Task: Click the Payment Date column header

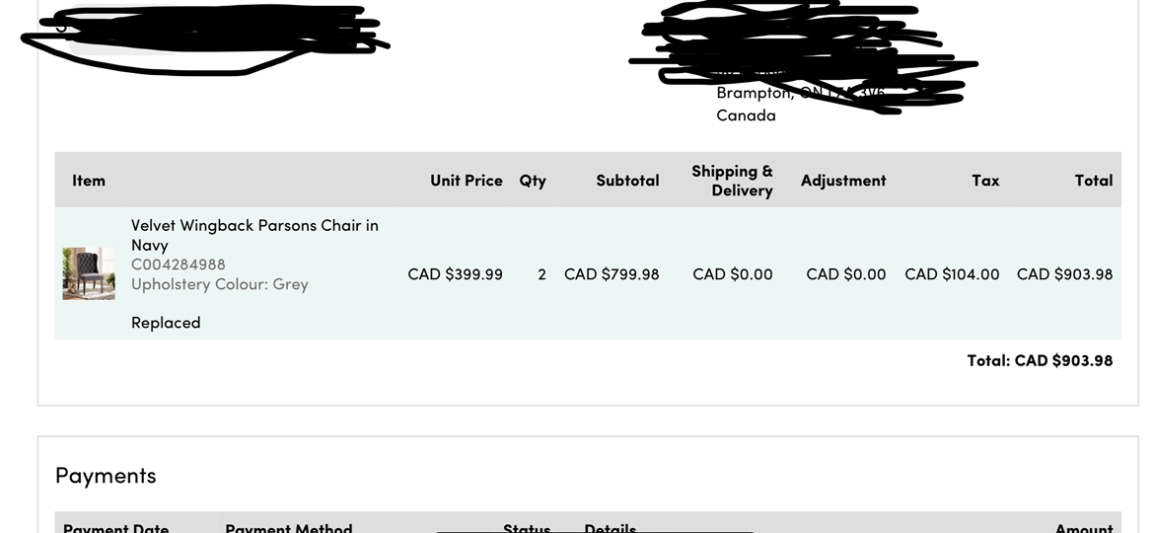Action: pyautogui.click(x=115, y=528)
